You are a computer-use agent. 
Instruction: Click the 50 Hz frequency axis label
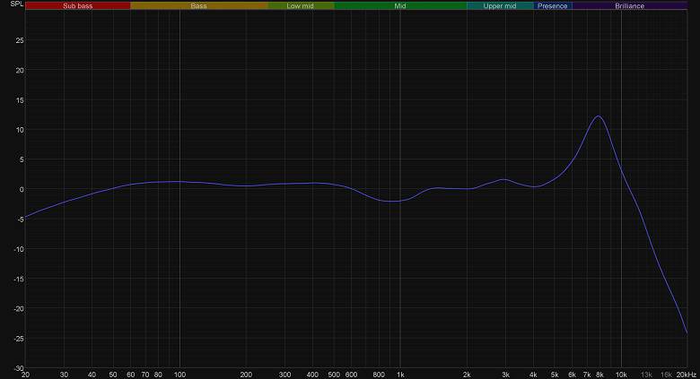click(113, 375)
